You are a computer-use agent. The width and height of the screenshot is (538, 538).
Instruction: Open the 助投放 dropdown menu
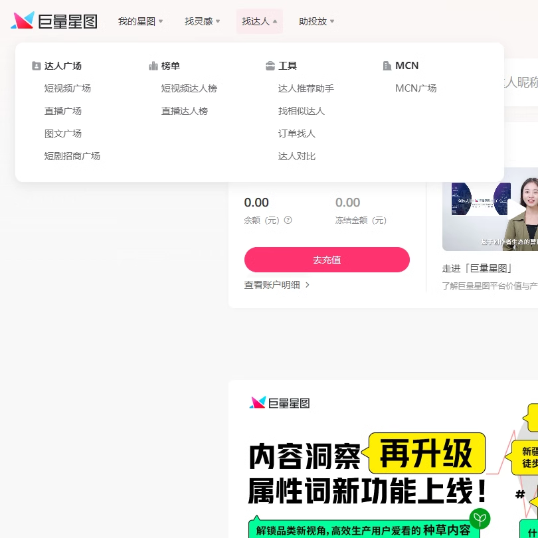(316, 21)
